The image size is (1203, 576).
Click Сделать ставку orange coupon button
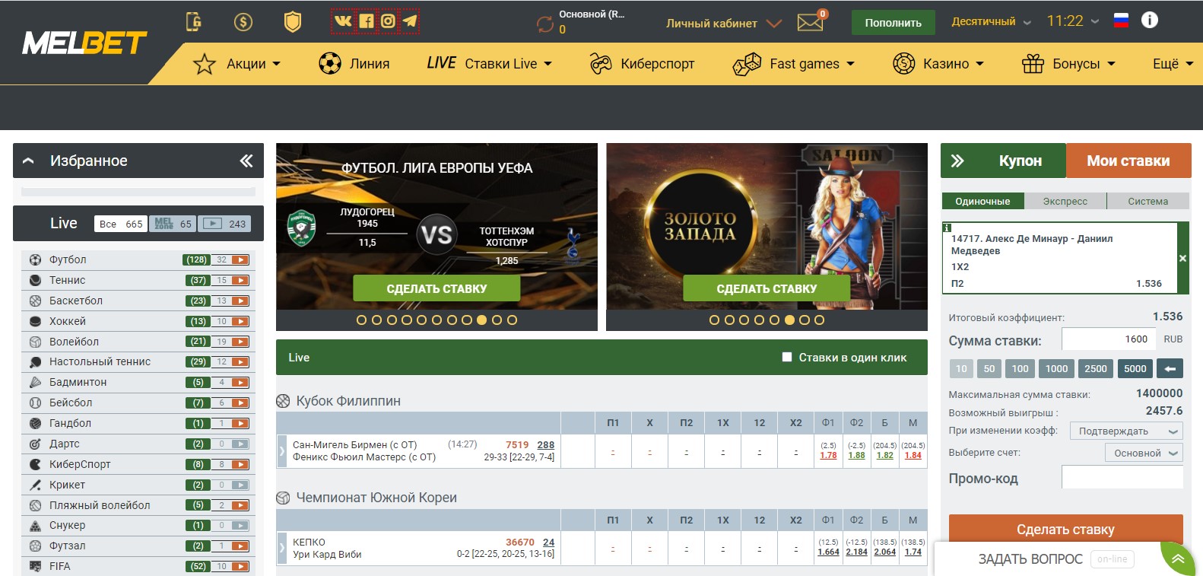pos(1065,530)
